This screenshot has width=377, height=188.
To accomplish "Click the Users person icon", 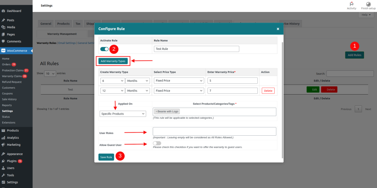I will click(3, 168).
